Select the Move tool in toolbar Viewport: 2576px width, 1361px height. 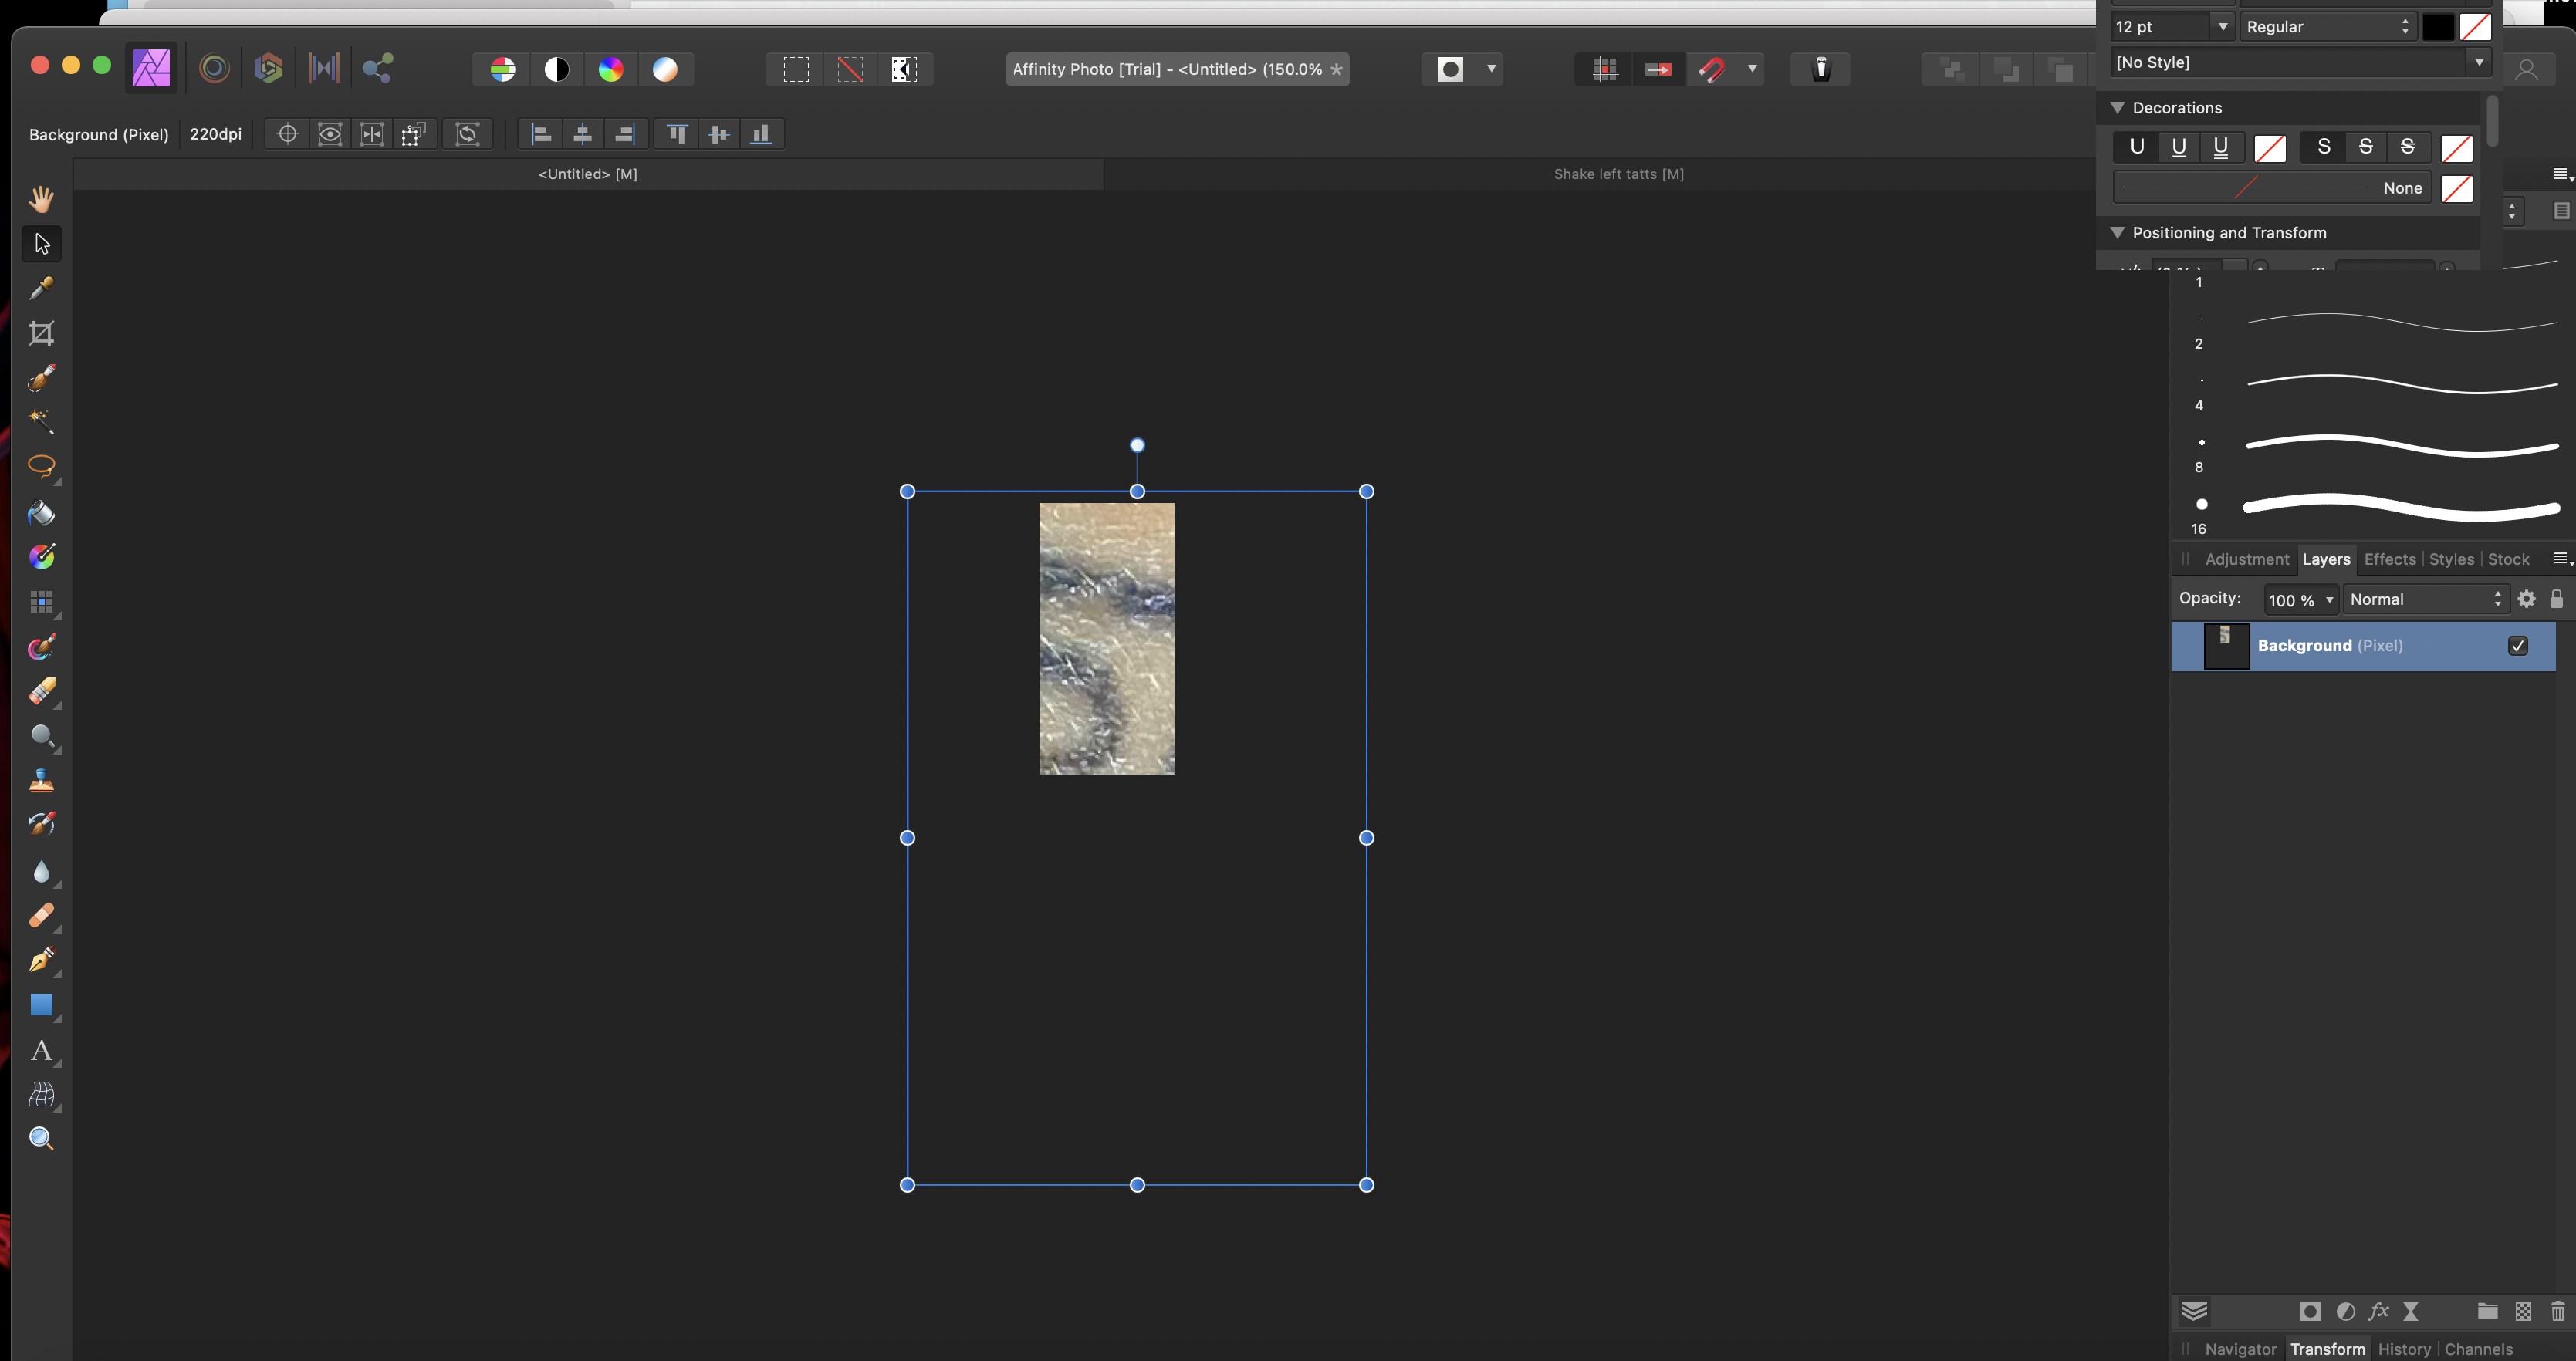point(41,242)
